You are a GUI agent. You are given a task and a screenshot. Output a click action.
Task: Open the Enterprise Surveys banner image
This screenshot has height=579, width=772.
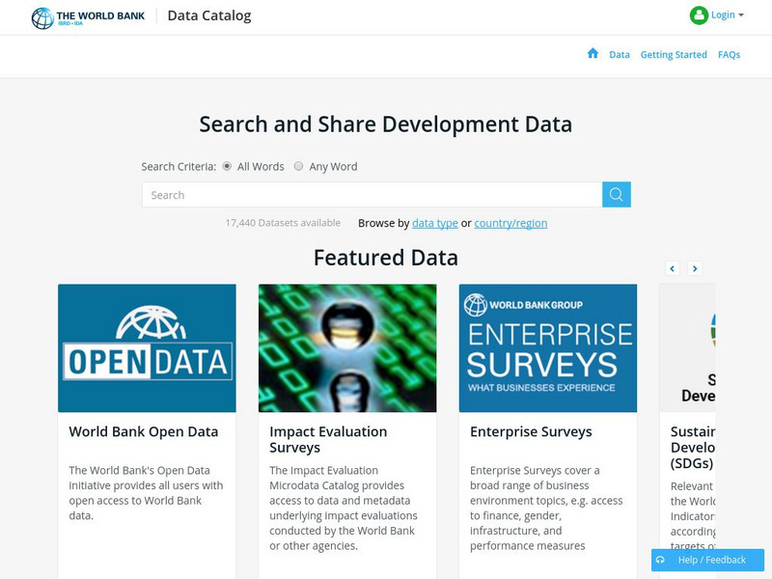point(548,348)
